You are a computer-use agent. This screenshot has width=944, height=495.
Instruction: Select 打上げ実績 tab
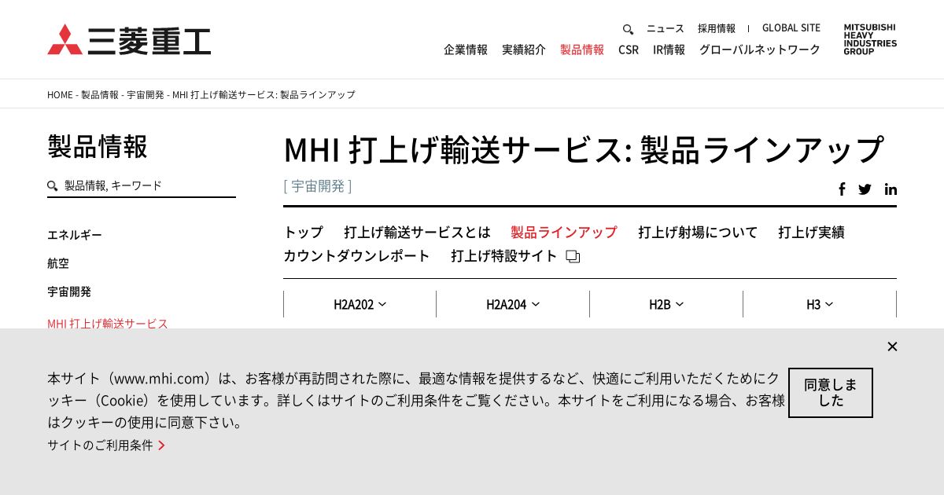811,233
